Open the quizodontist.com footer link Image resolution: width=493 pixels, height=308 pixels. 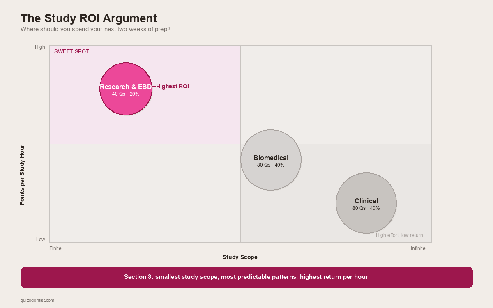click(37, 300)
